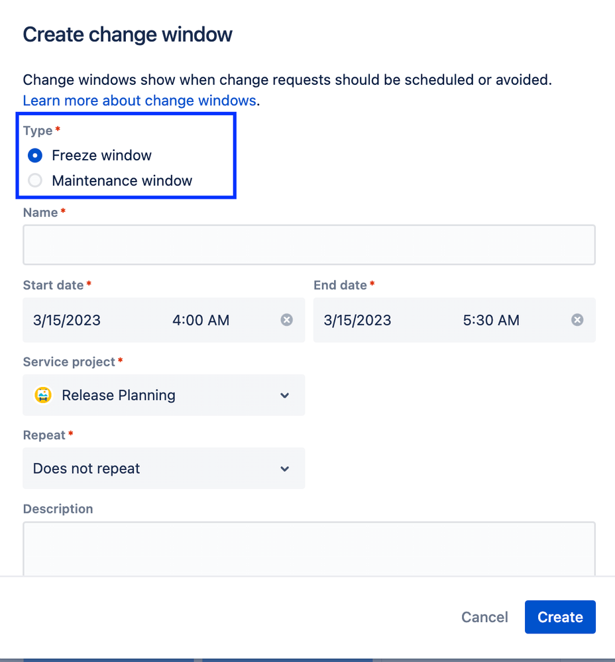Focus the Name text field
Image resolution: width=615 pixels, height=662 pixels.
tap(309, 245)
